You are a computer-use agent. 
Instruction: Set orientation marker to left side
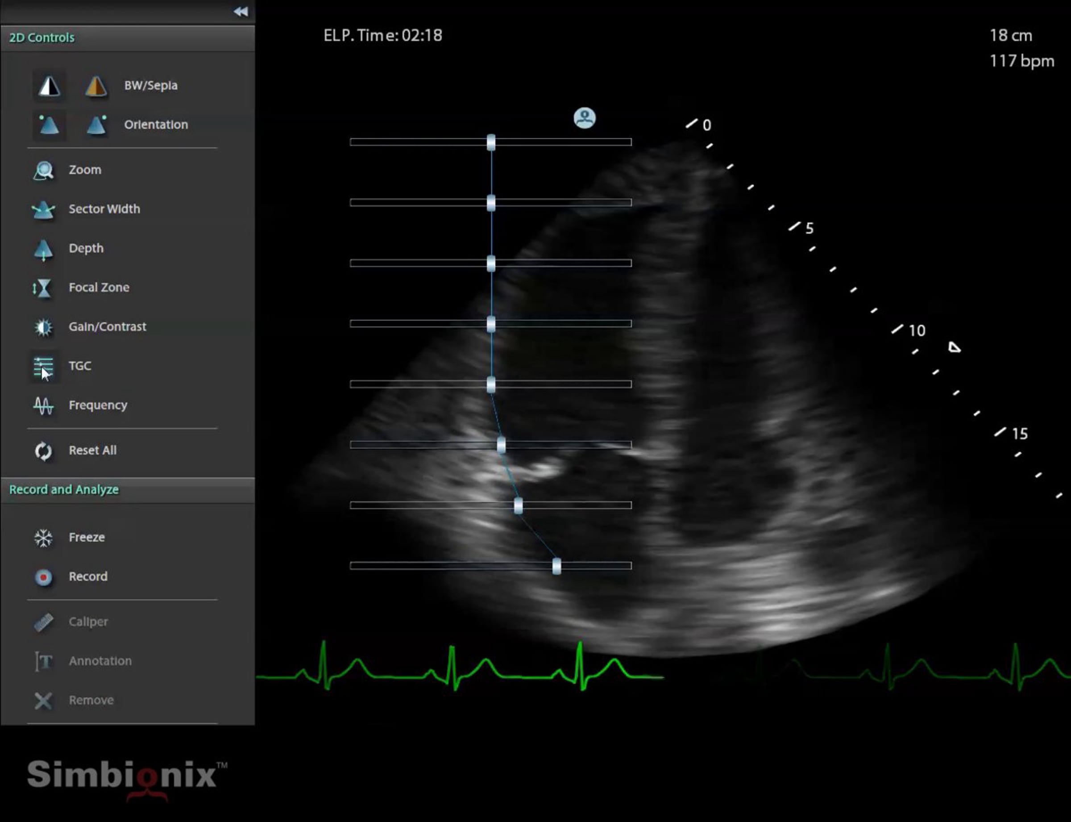[x=49, y=125]
